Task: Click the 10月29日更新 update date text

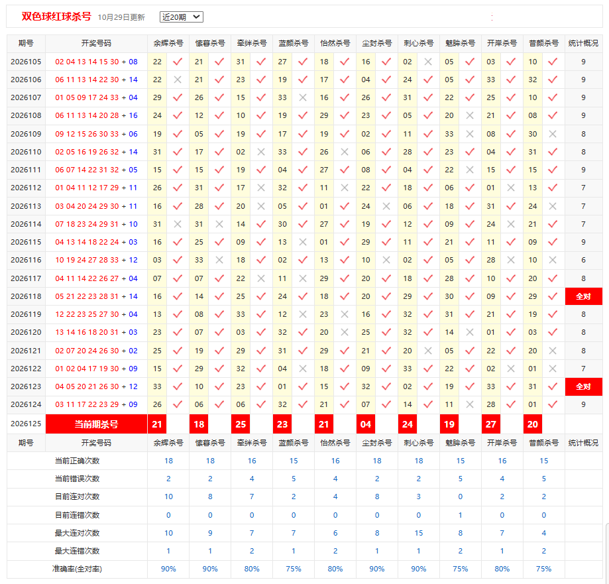Action: (121, 17)
